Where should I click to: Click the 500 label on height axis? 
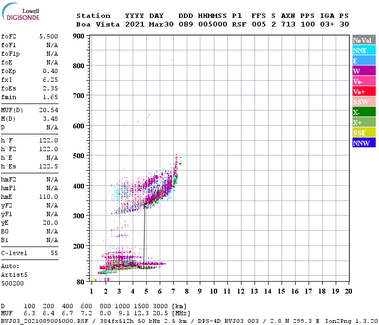79,156
